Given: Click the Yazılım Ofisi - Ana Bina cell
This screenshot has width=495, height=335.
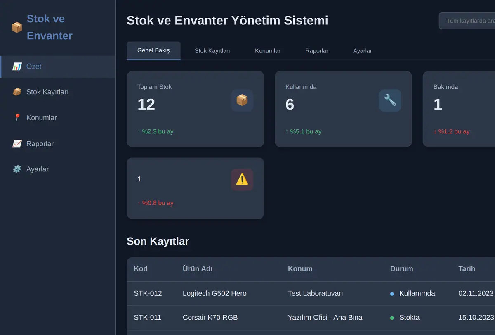Looking at the screenshot, I should (325, 318).
